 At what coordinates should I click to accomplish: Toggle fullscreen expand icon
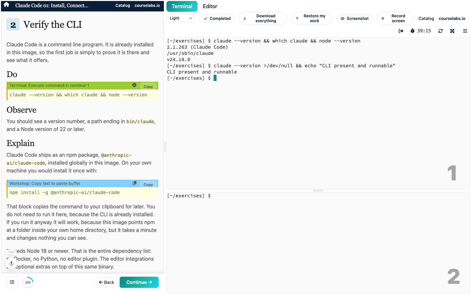point(452,31)
